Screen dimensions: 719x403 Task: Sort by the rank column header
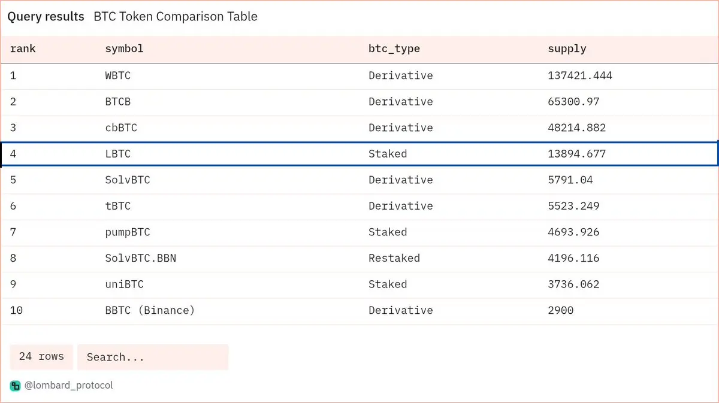(x=23, y=49)
